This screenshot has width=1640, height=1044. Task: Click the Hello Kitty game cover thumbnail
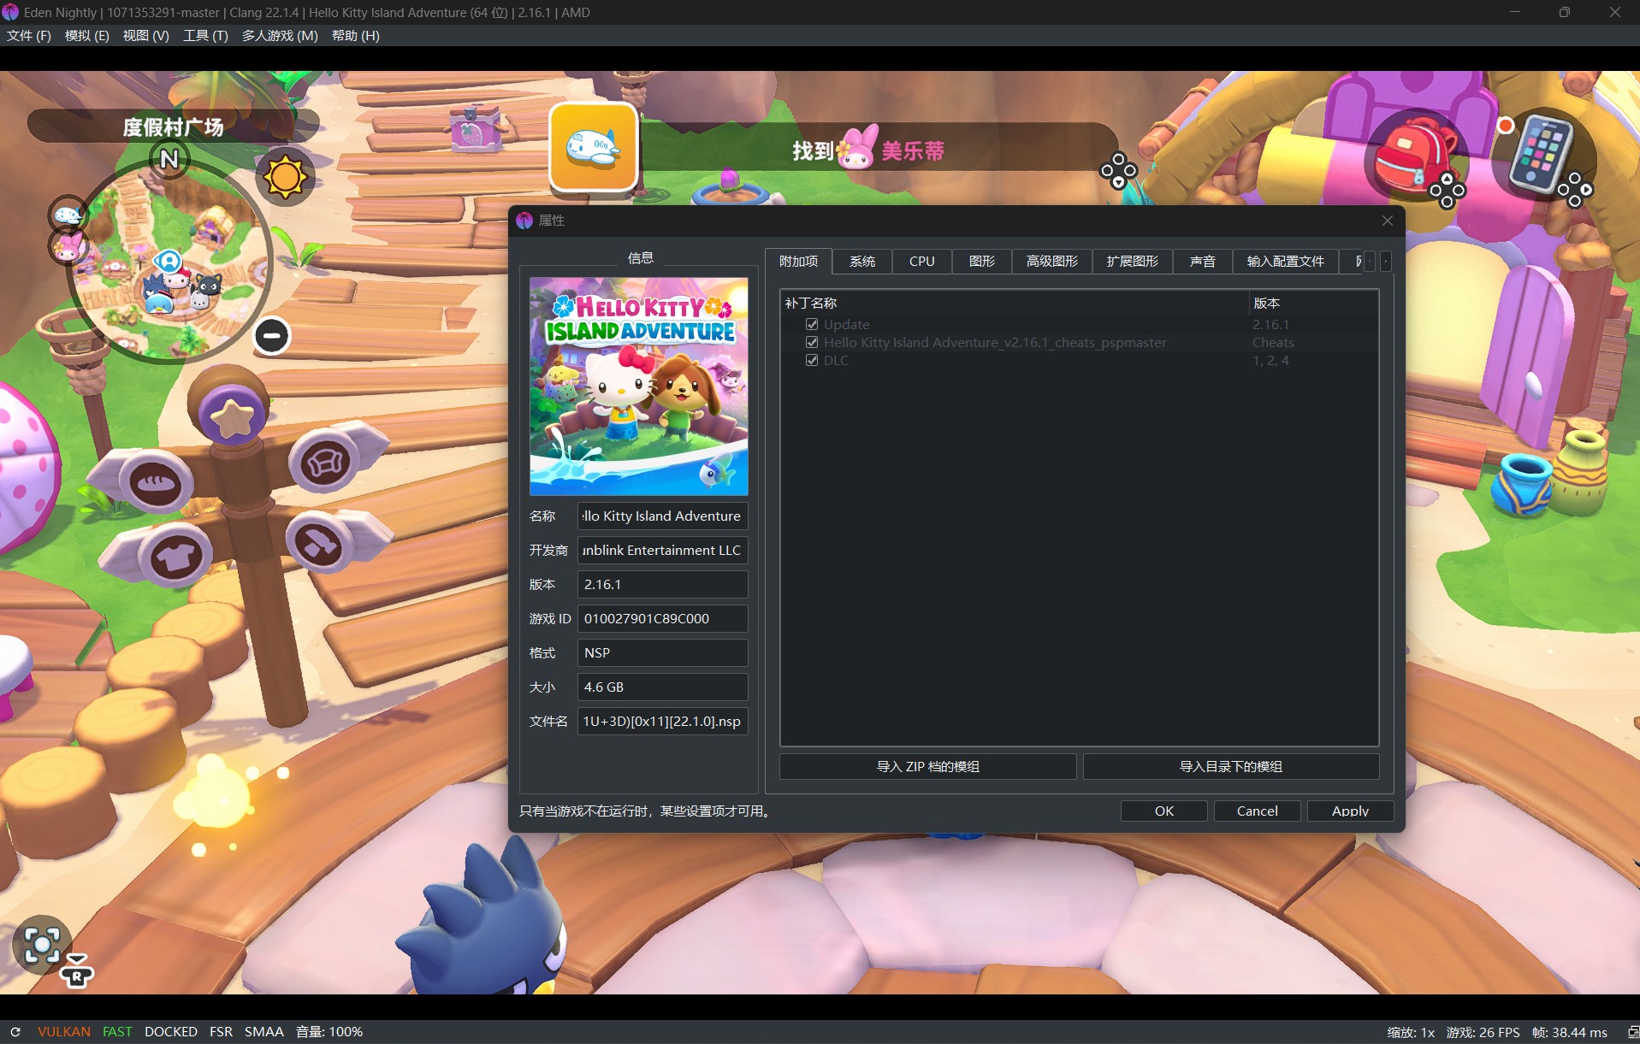[639, 386]
